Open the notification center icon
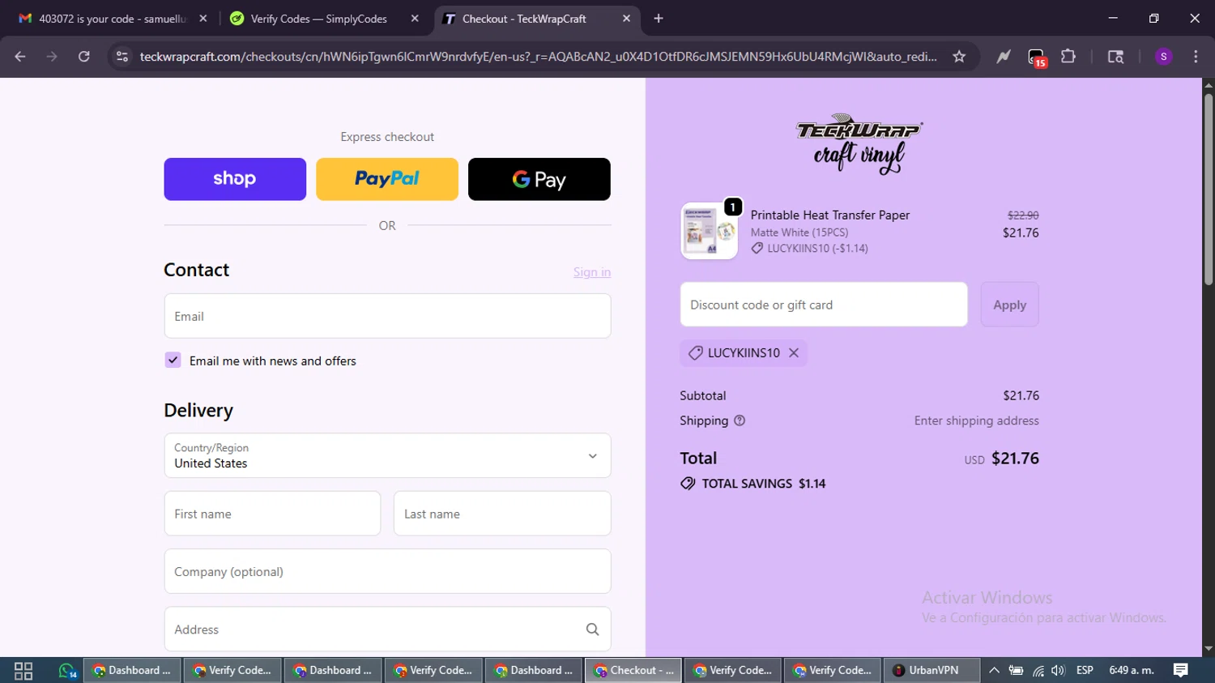This screenshot has height=683, width=1215. [1180, 671]
